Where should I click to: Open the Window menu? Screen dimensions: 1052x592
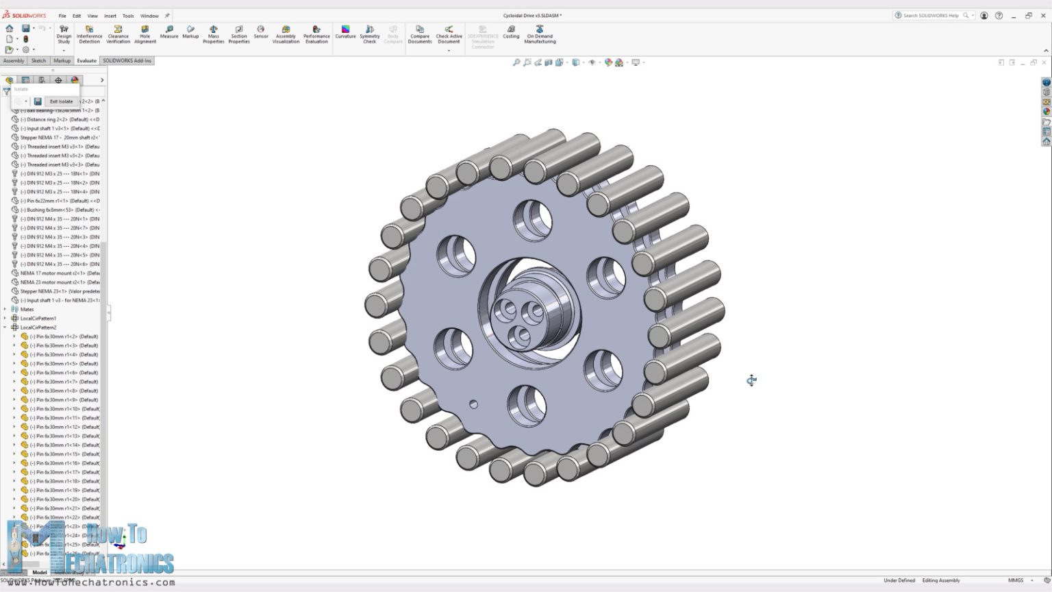click(148, 15)
